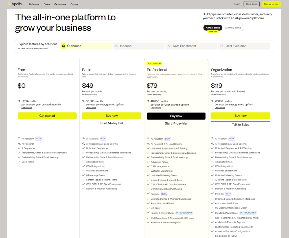Open the Solutions menu
Screen dimensions: 289x238
point(34,4)
